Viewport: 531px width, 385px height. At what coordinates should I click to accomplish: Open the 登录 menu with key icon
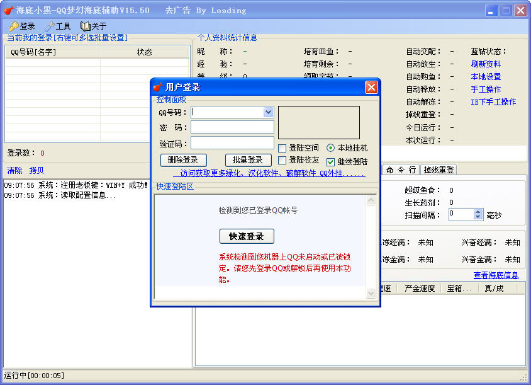tap(22, 26)
